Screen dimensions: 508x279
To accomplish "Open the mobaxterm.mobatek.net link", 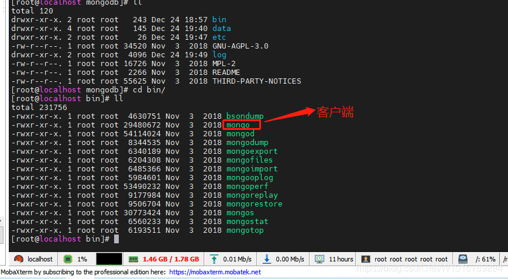I will tap(215, 272).
